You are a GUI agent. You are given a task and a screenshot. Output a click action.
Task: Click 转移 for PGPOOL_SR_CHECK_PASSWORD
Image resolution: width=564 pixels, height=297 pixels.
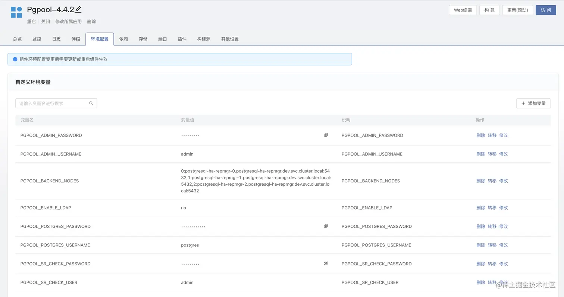point(492,264)
